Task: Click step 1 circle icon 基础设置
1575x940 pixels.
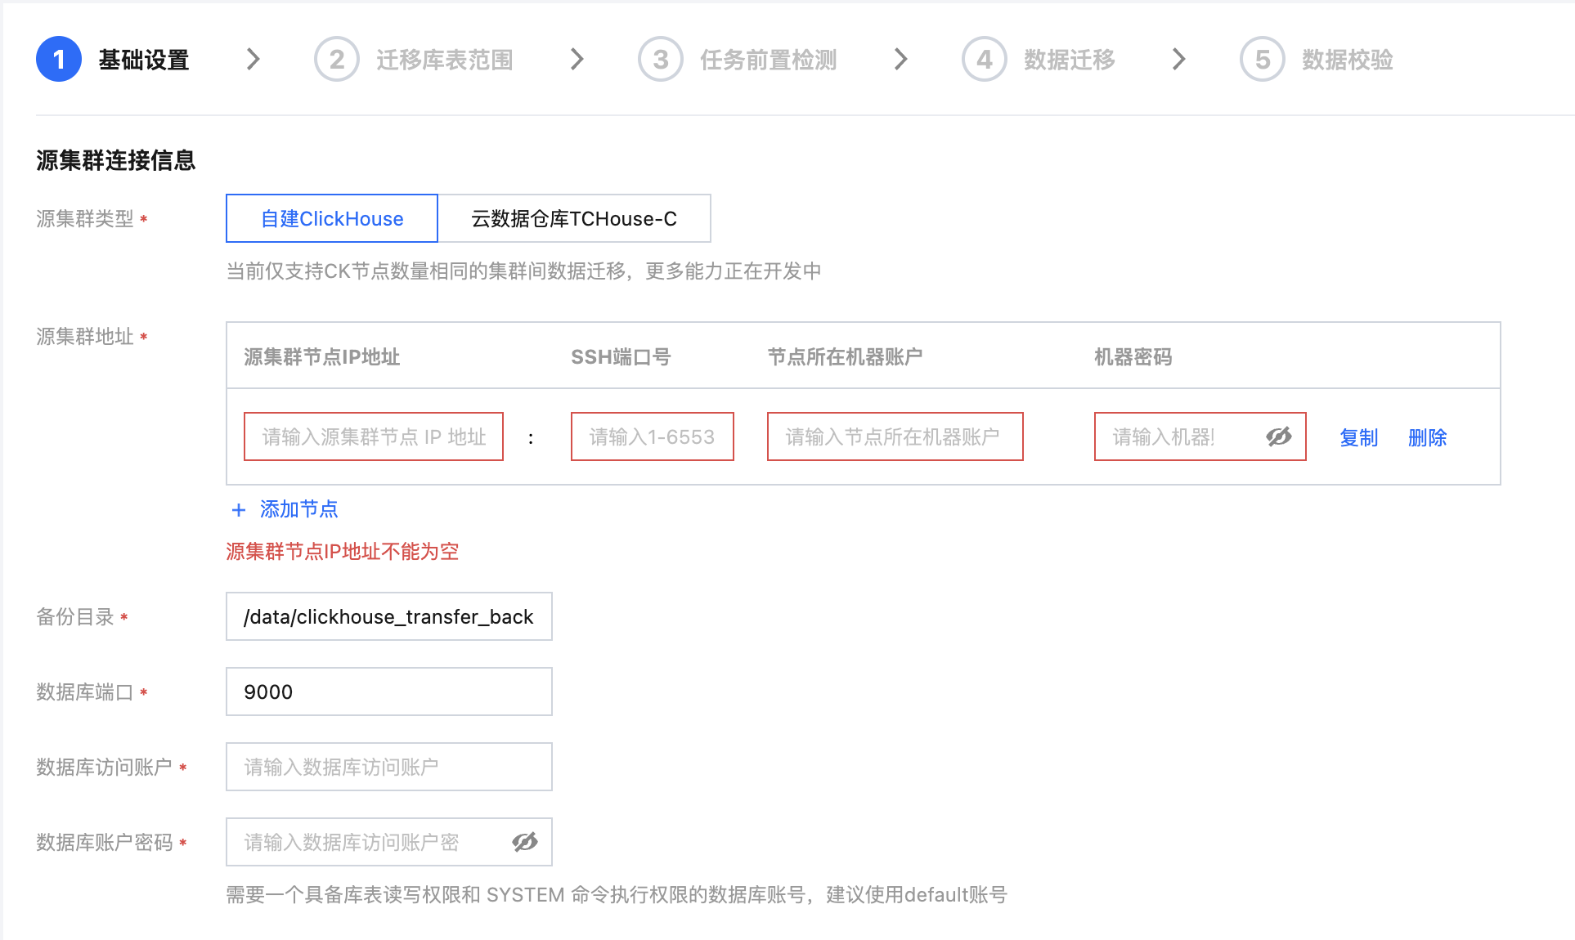Action: [x=59, y=60]
